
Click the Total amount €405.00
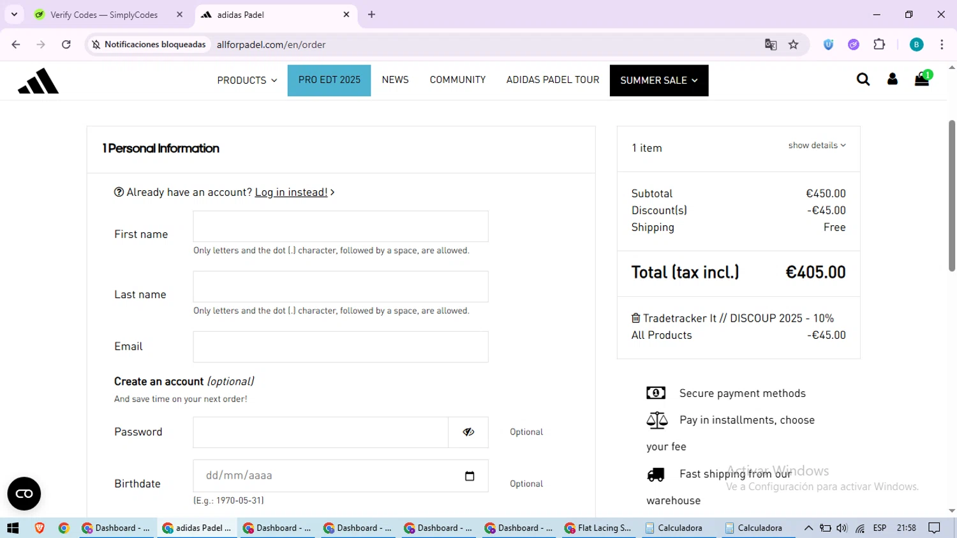click(815, 273)
